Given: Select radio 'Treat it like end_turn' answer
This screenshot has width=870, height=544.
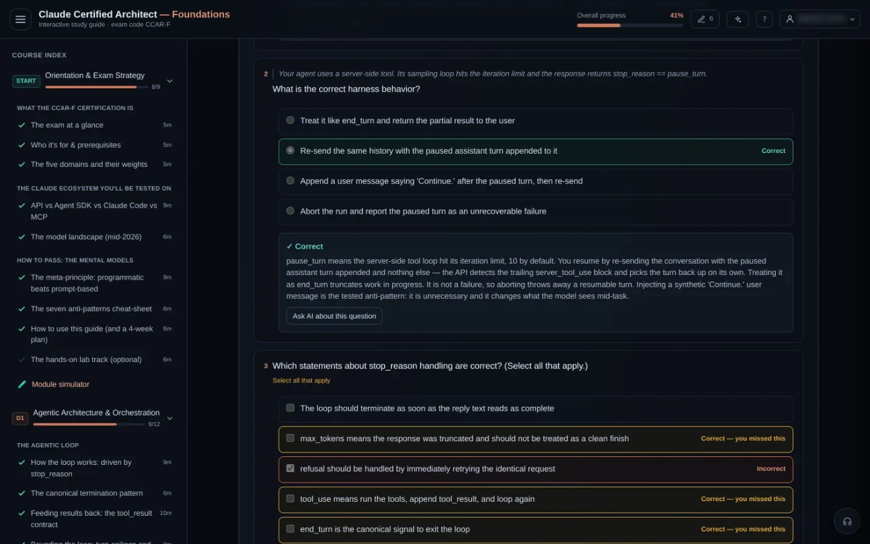Looking at the screenshot, I should 290,121.
